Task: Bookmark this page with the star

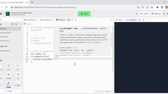Action: [152, 7]
